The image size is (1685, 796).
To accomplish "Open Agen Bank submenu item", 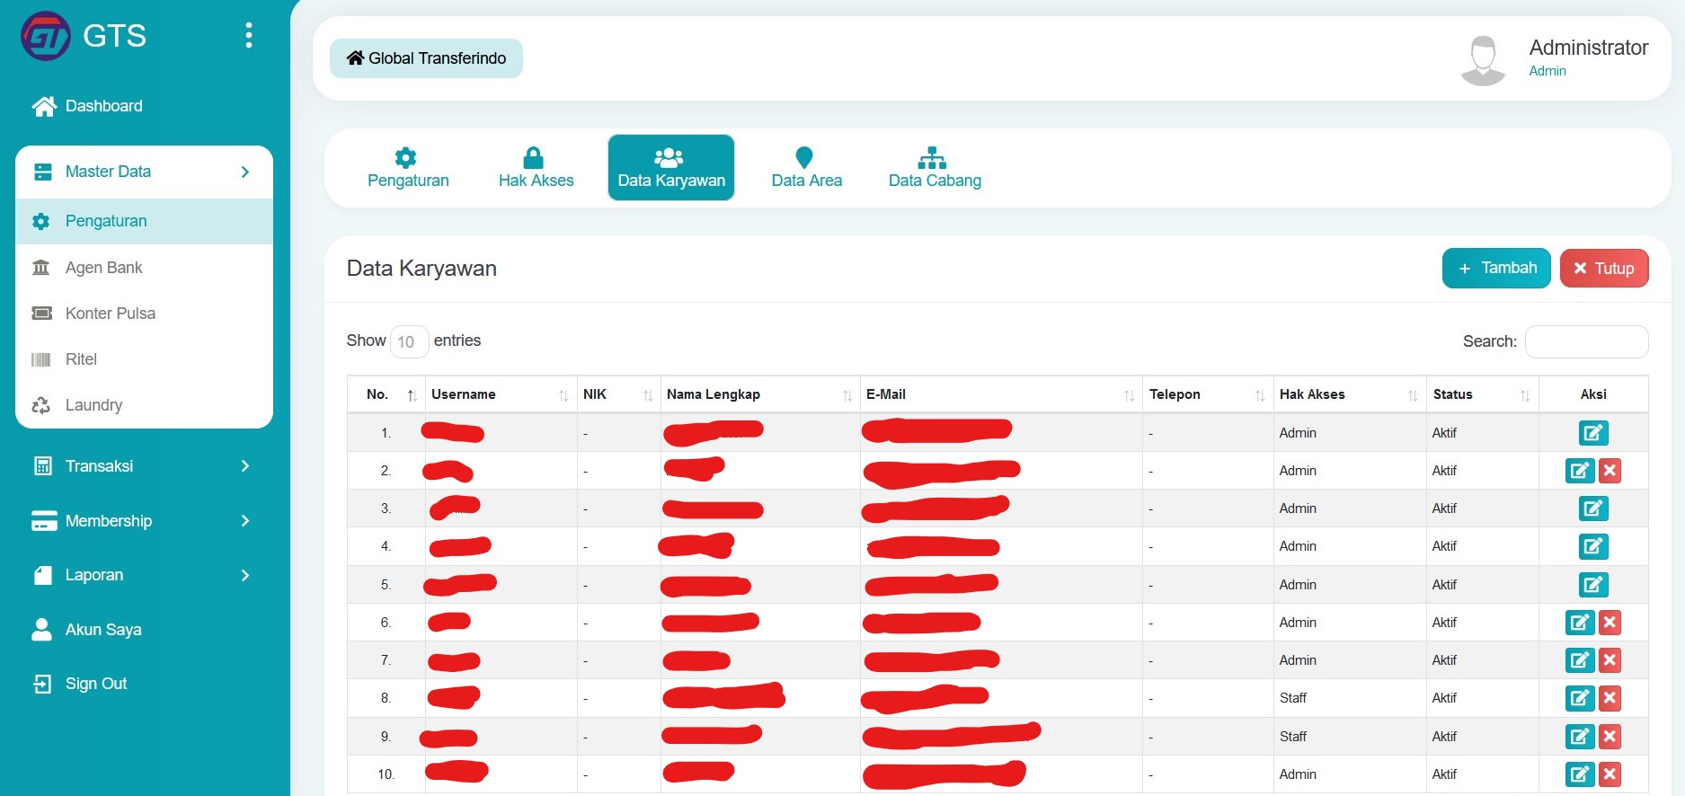I will coord(144,268).
